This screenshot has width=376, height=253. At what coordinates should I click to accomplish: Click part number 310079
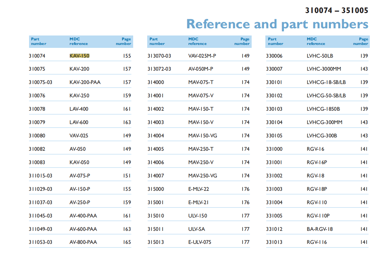click(x=37, y=122)
